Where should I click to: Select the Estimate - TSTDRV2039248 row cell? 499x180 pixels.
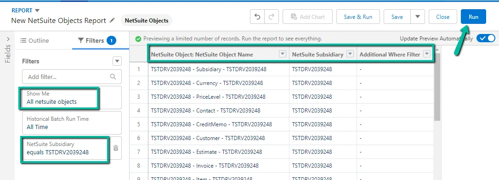(218, 152)
